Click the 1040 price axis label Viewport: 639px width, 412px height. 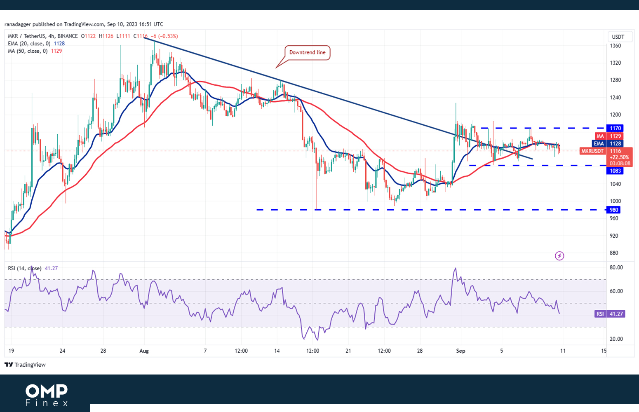616,184
